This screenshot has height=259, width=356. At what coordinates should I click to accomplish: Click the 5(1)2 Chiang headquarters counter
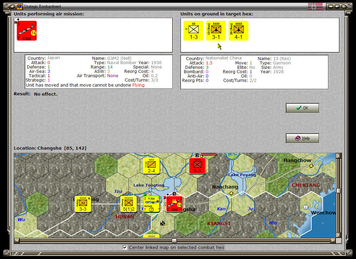128,204
